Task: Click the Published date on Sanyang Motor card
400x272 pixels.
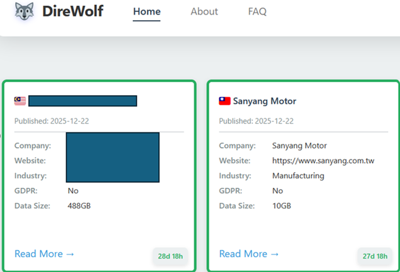Action: [x=256, y=121]
